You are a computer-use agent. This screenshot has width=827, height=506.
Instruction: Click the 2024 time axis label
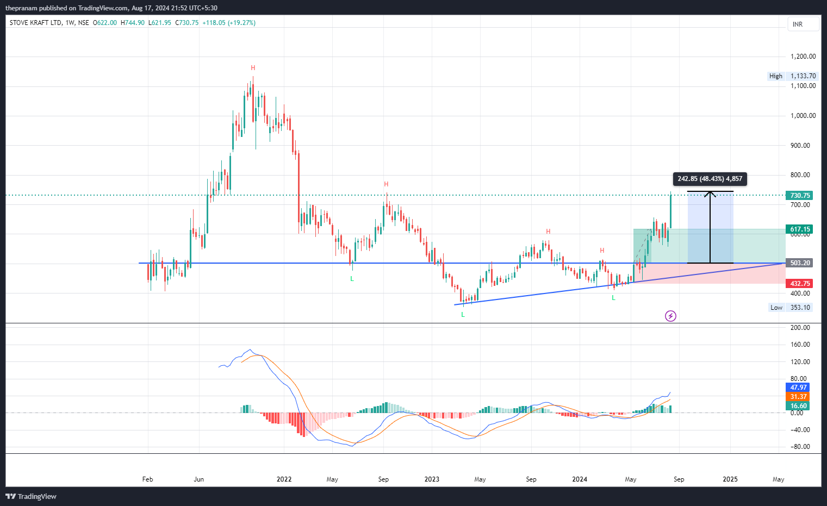point(580,479)
